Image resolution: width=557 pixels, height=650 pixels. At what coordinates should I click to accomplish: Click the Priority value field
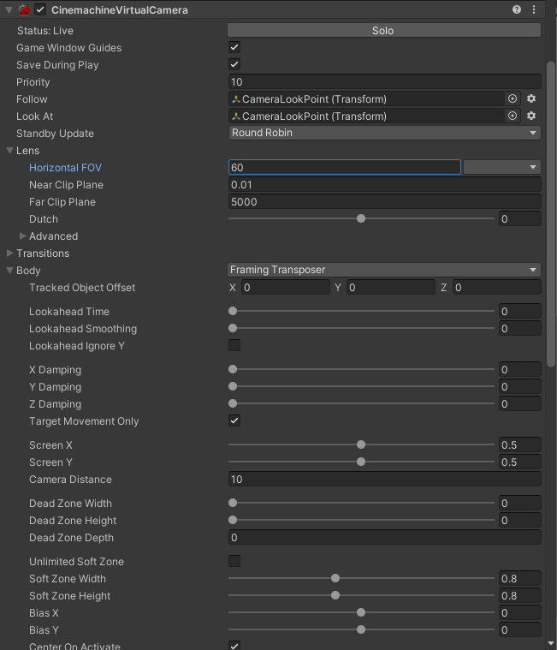[385, 81]
